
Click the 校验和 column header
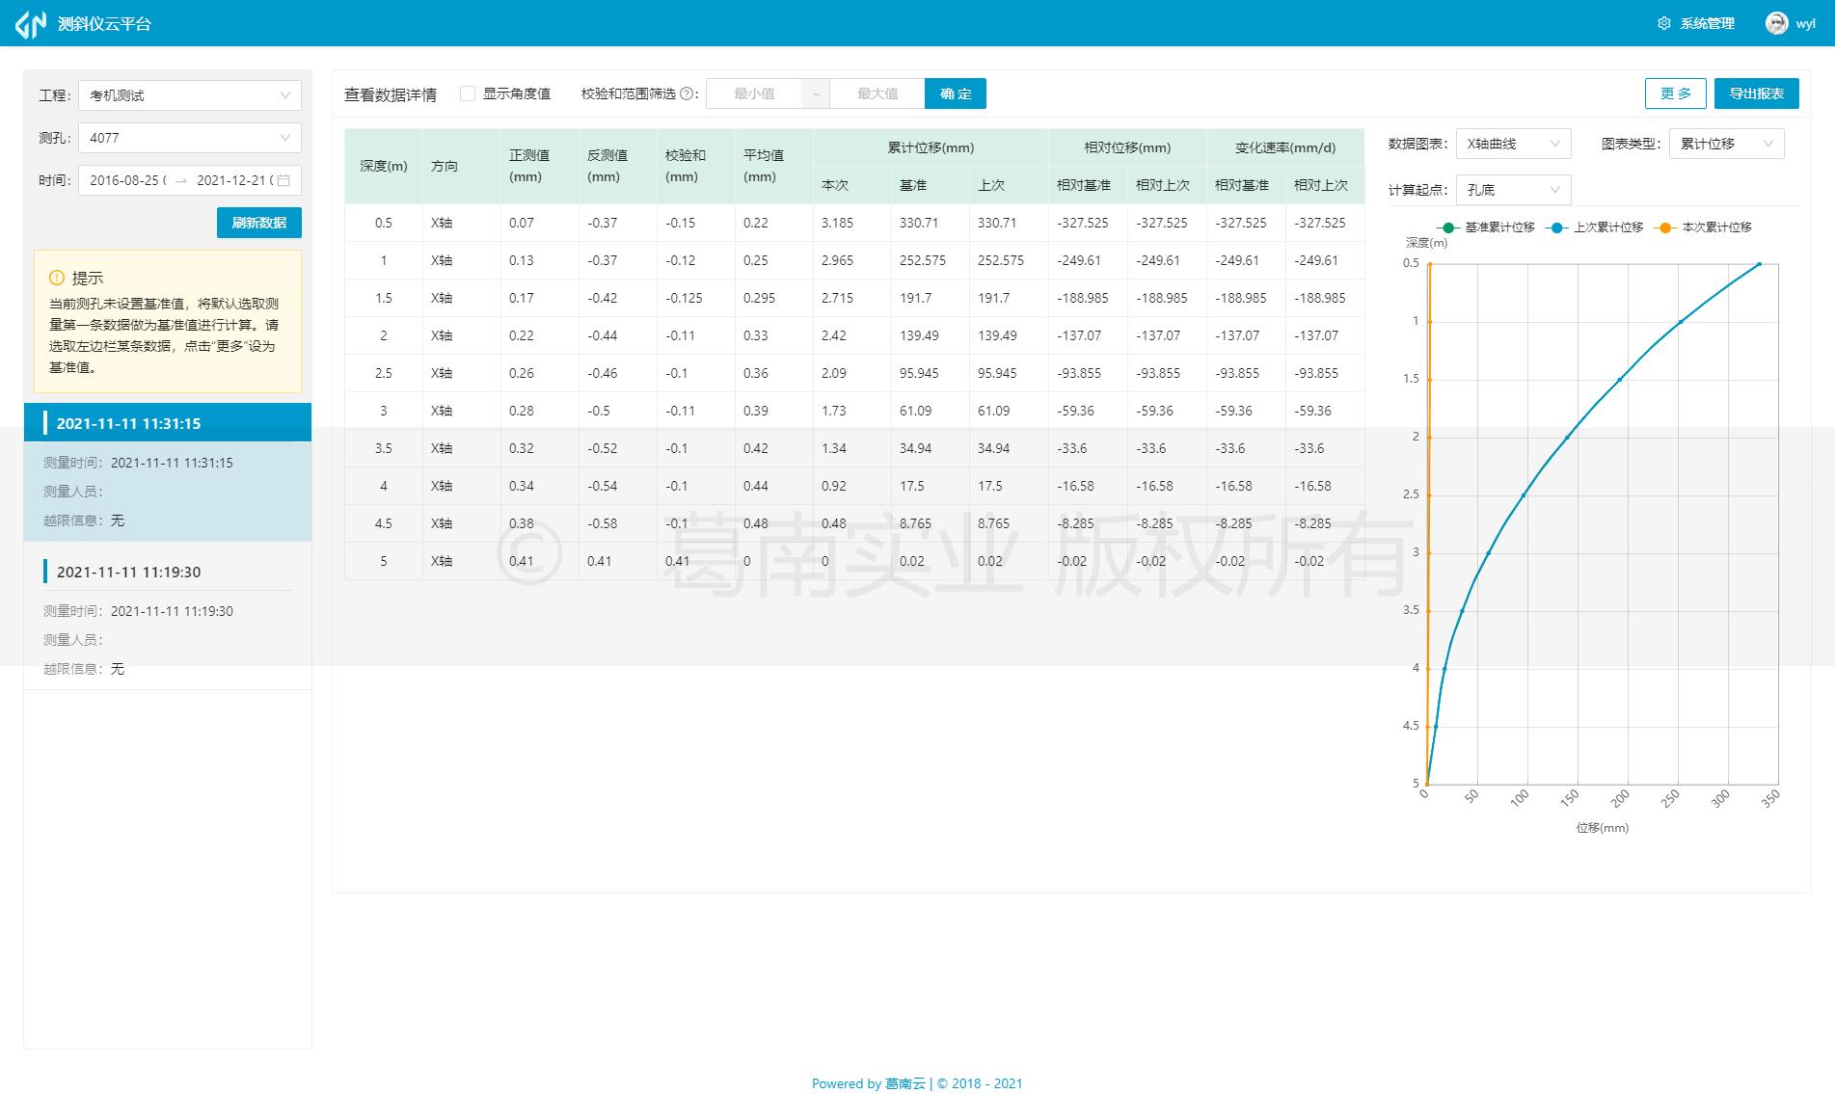[x=696, y=166]
